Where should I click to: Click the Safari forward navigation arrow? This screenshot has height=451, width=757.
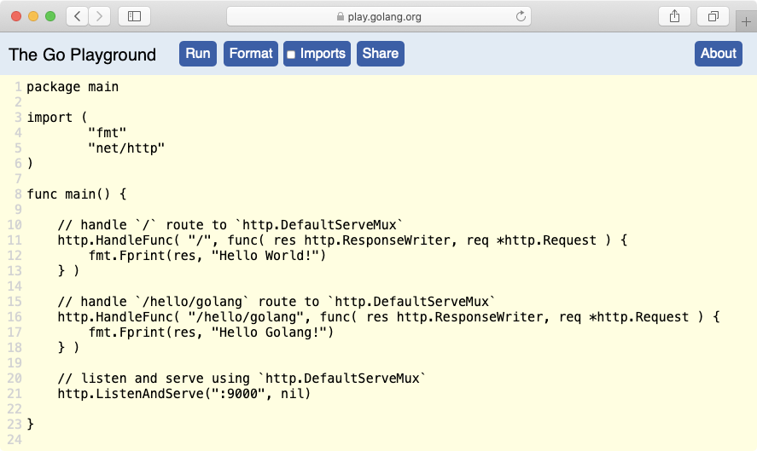point(100,15)
